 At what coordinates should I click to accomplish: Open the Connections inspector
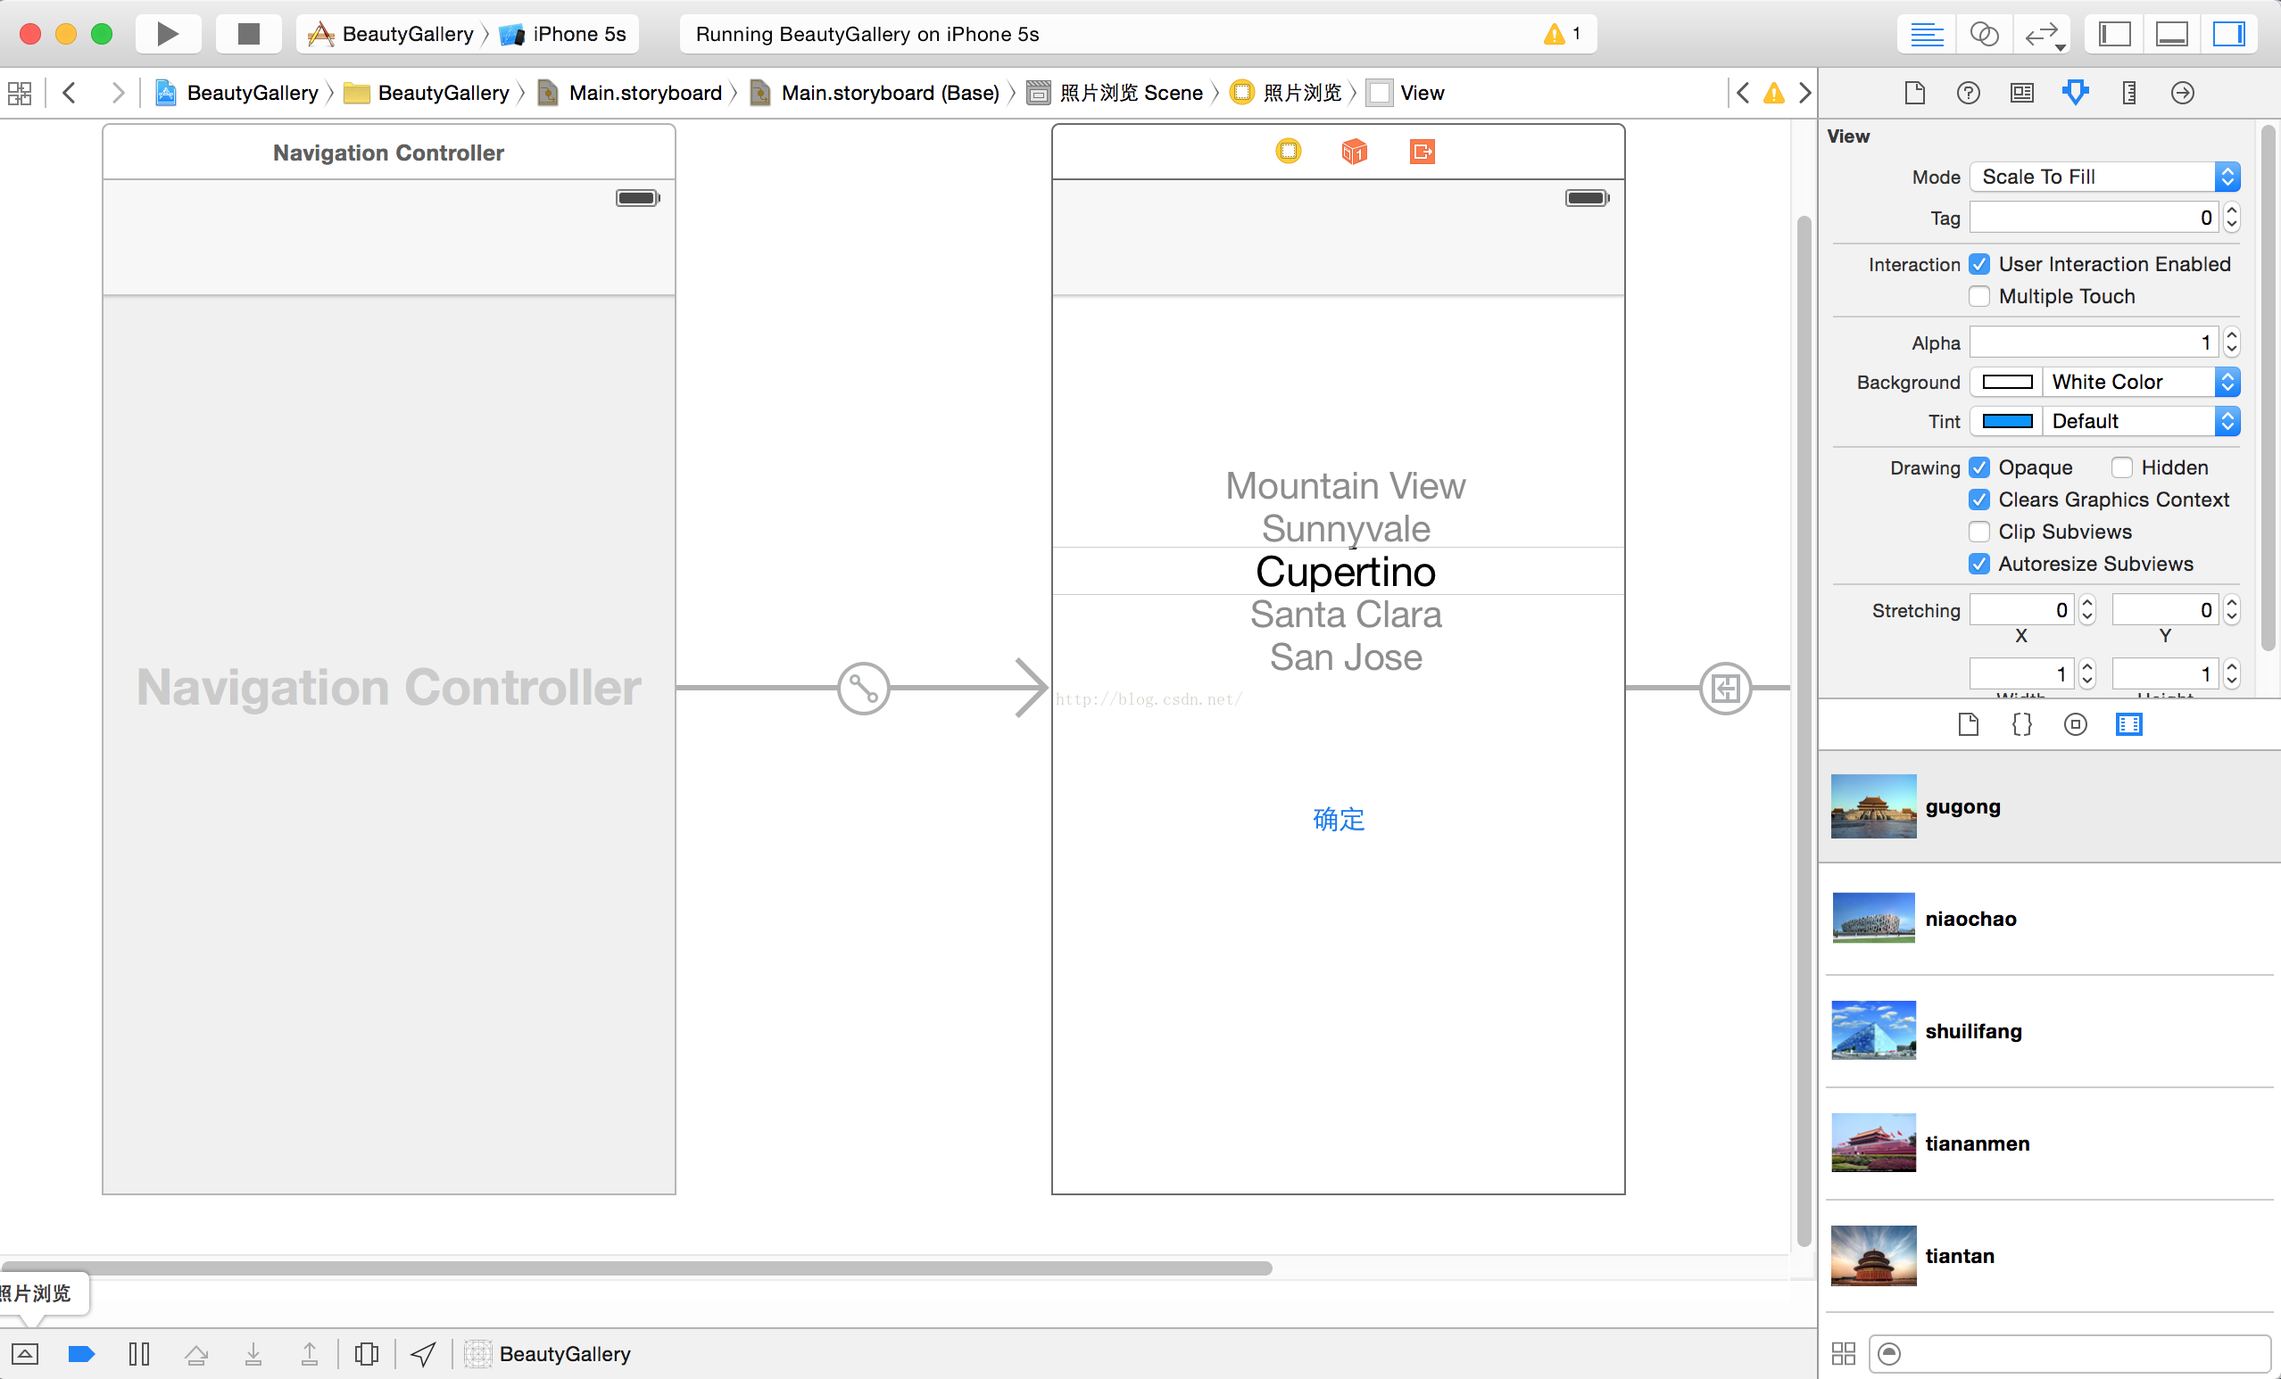(x=2182, y=93)
